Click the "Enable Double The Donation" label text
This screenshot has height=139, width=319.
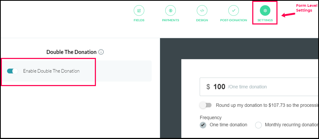(51, 71)
